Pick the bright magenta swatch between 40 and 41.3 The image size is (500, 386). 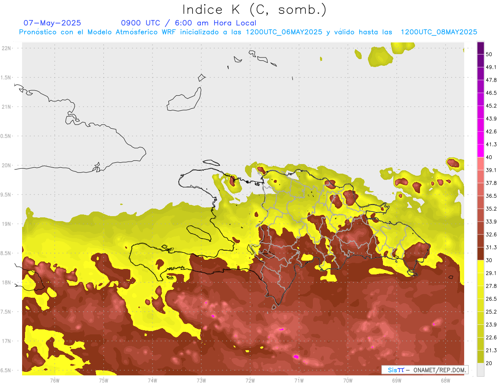[480, 151]
